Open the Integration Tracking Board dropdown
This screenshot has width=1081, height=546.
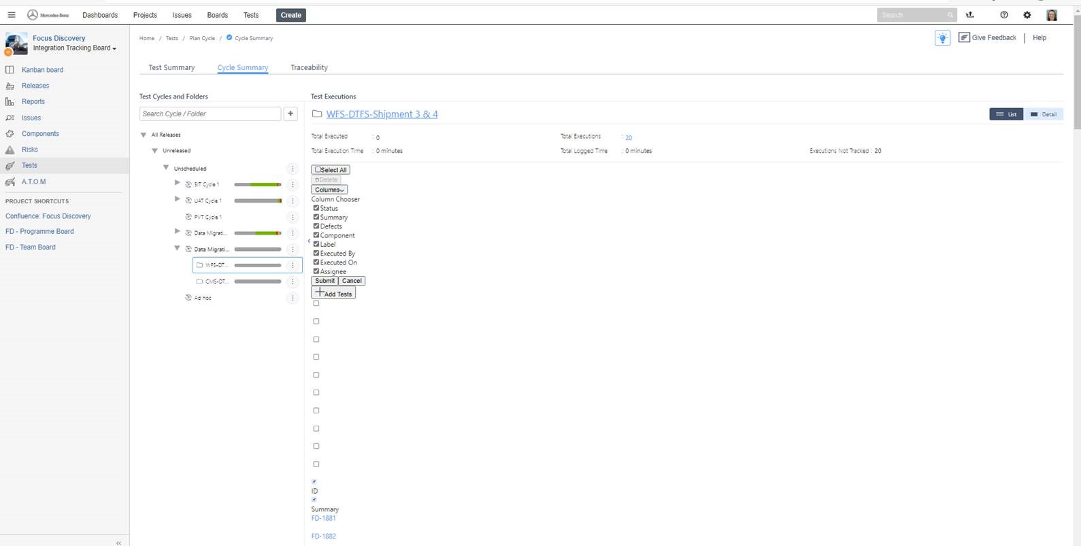[75, 48]
